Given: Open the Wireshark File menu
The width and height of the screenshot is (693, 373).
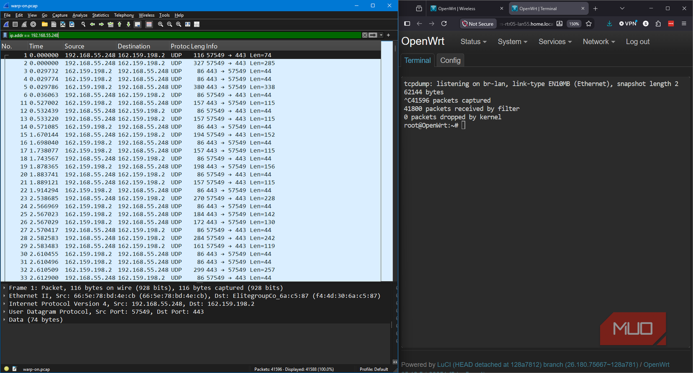Looking at the screenshot, I should (x=7, y=15).
